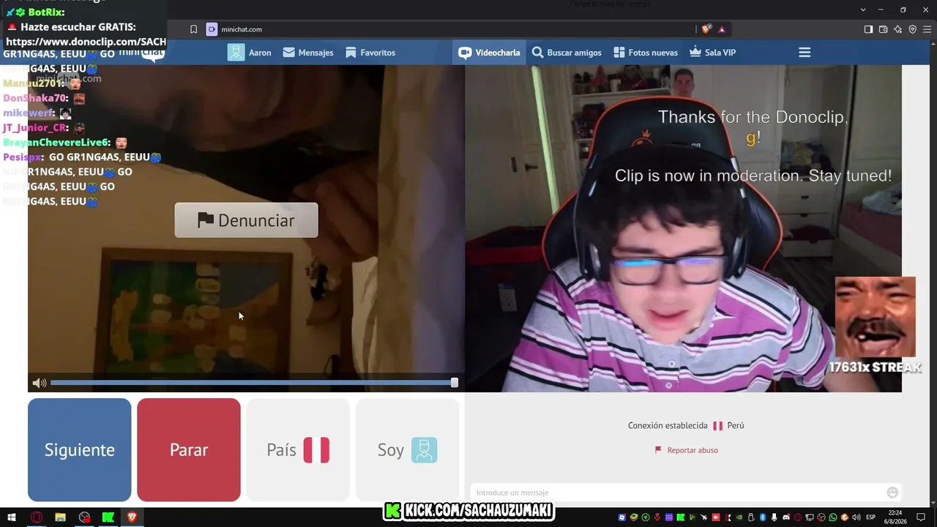The height and width of the screenshot is (527, 937).
Task: Open Brave Wallet
Action: coord(884,29)
